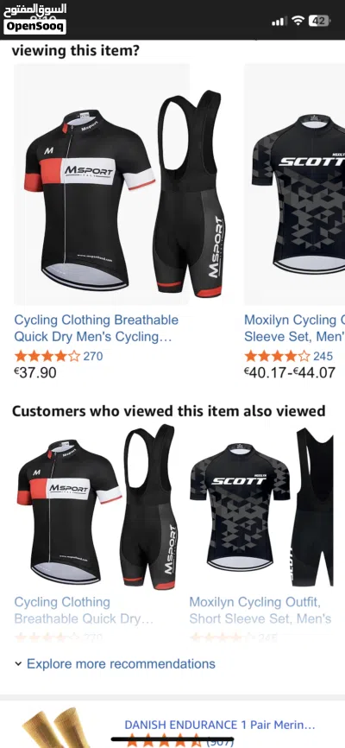345x748 pixels.
Task: Tap star rating with 245 reviews
Action: (x=277, y=356)
